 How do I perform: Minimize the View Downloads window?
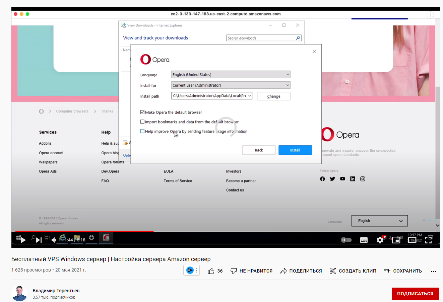tap(270, 25)
